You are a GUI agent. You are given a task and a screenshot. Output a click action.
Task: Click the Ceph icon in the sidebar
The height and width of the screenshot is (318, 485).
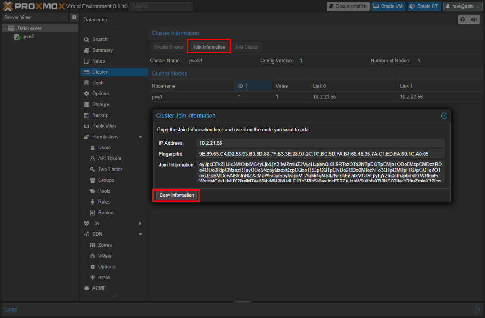pyautogui.click(x=86, y=83)
